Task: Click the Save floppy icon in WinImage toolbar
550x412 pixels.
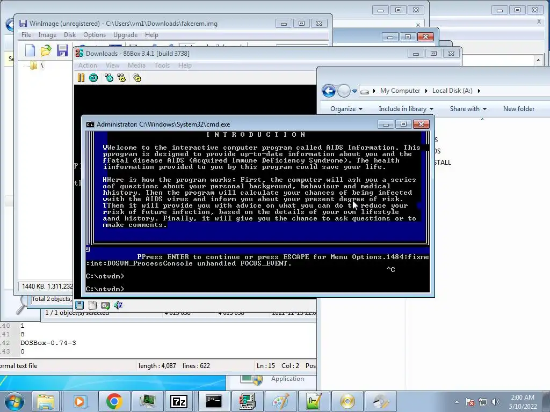Action: 62,50
